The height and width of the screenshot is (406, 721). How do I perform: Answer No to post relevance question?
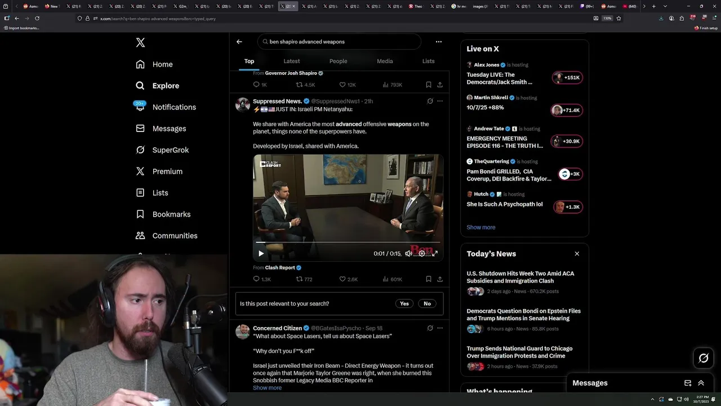click(x=427, y=303)
